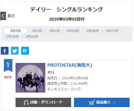Open the 3月1日 ranking

(x=54, y=31)
